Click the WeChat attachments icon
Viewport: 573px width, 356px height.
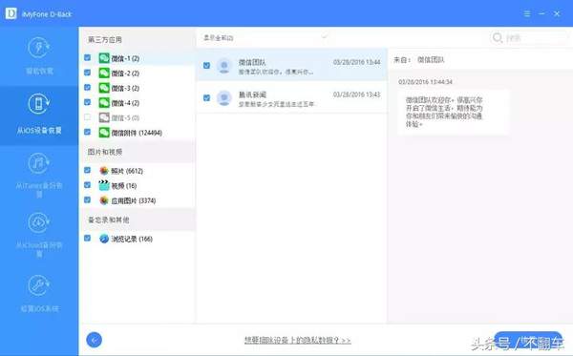coord(104,133)
